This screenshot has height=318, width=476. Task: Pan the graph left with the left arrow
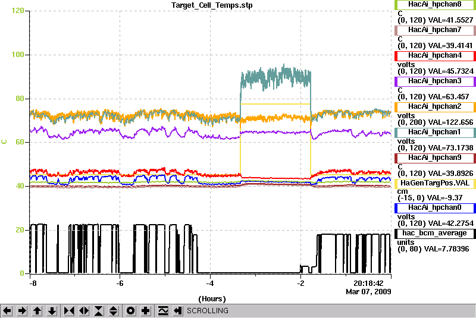[7, 311]
